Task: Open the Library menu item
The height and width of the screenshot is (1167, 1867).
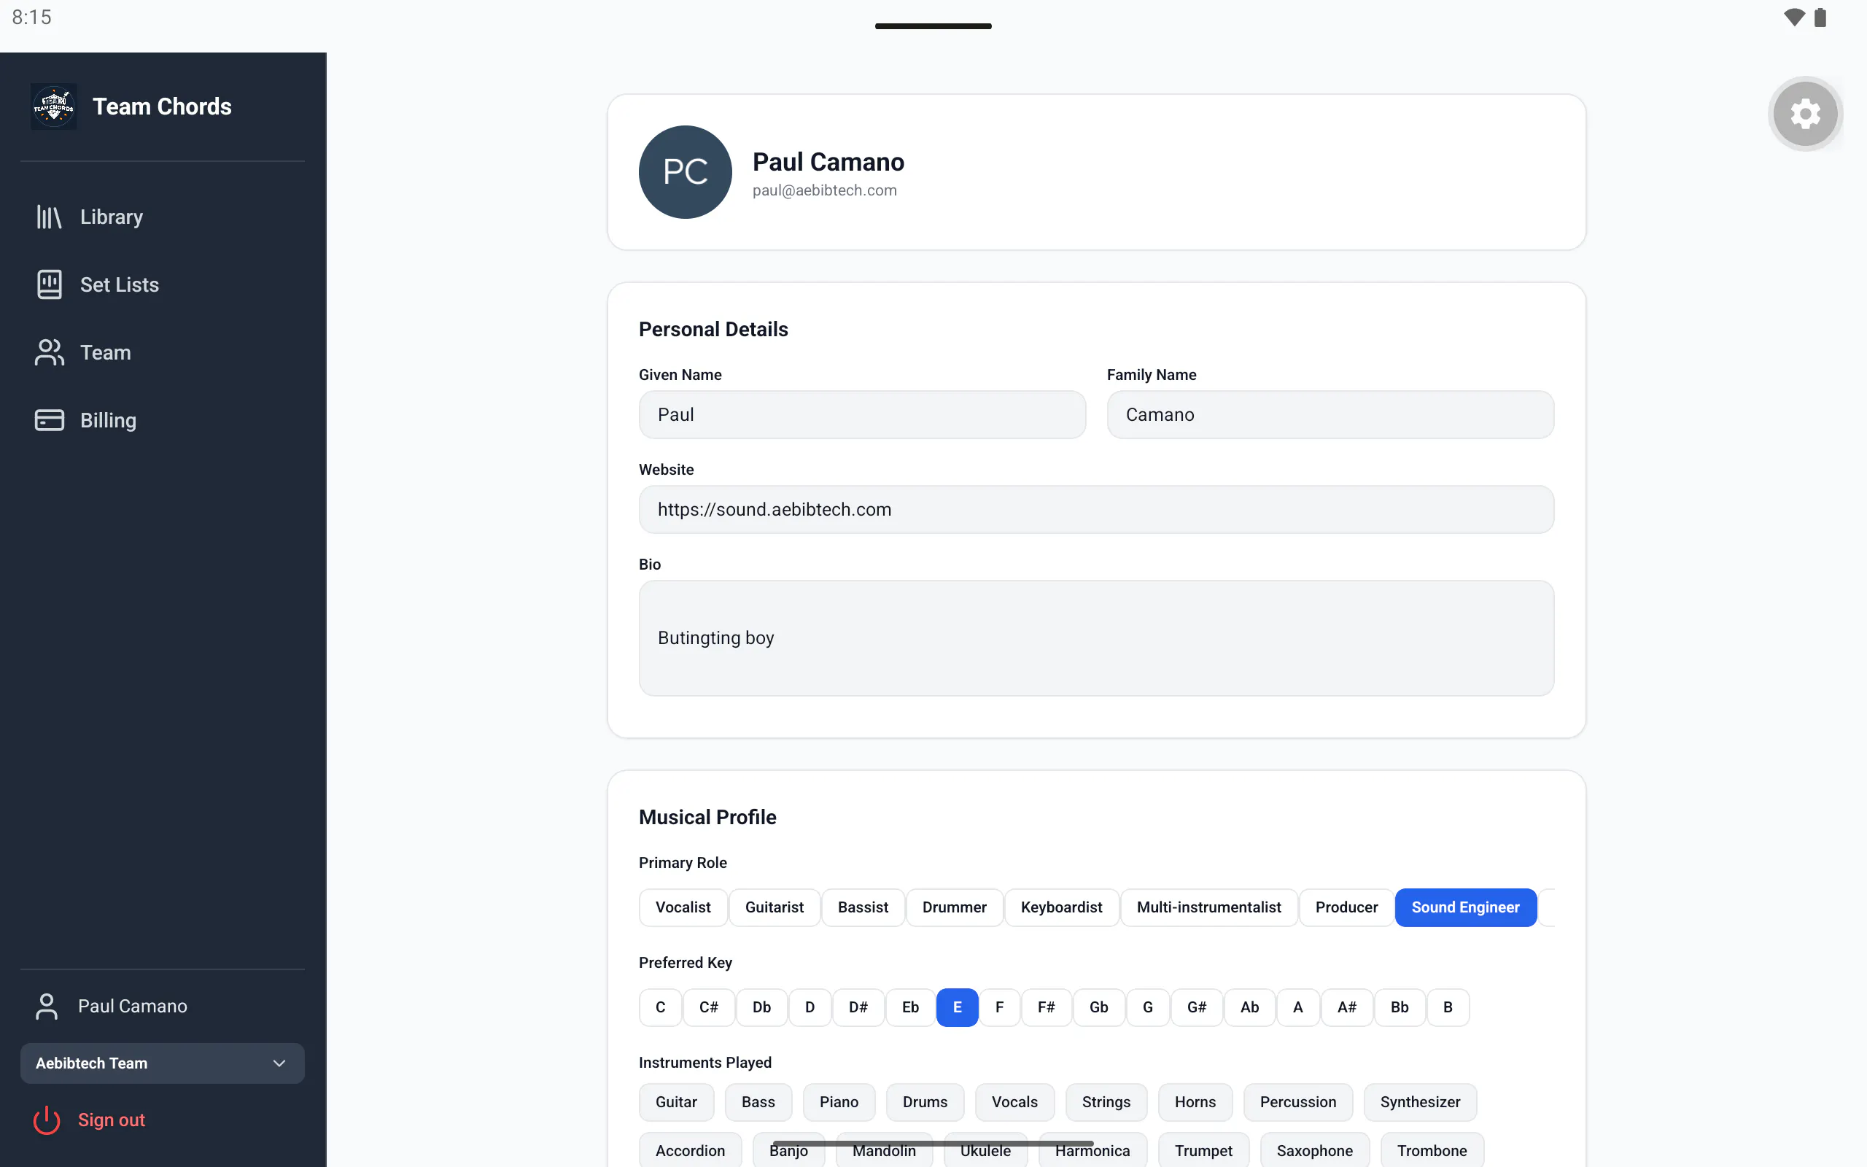Action: pyautogui.click(x=162, y=217)
